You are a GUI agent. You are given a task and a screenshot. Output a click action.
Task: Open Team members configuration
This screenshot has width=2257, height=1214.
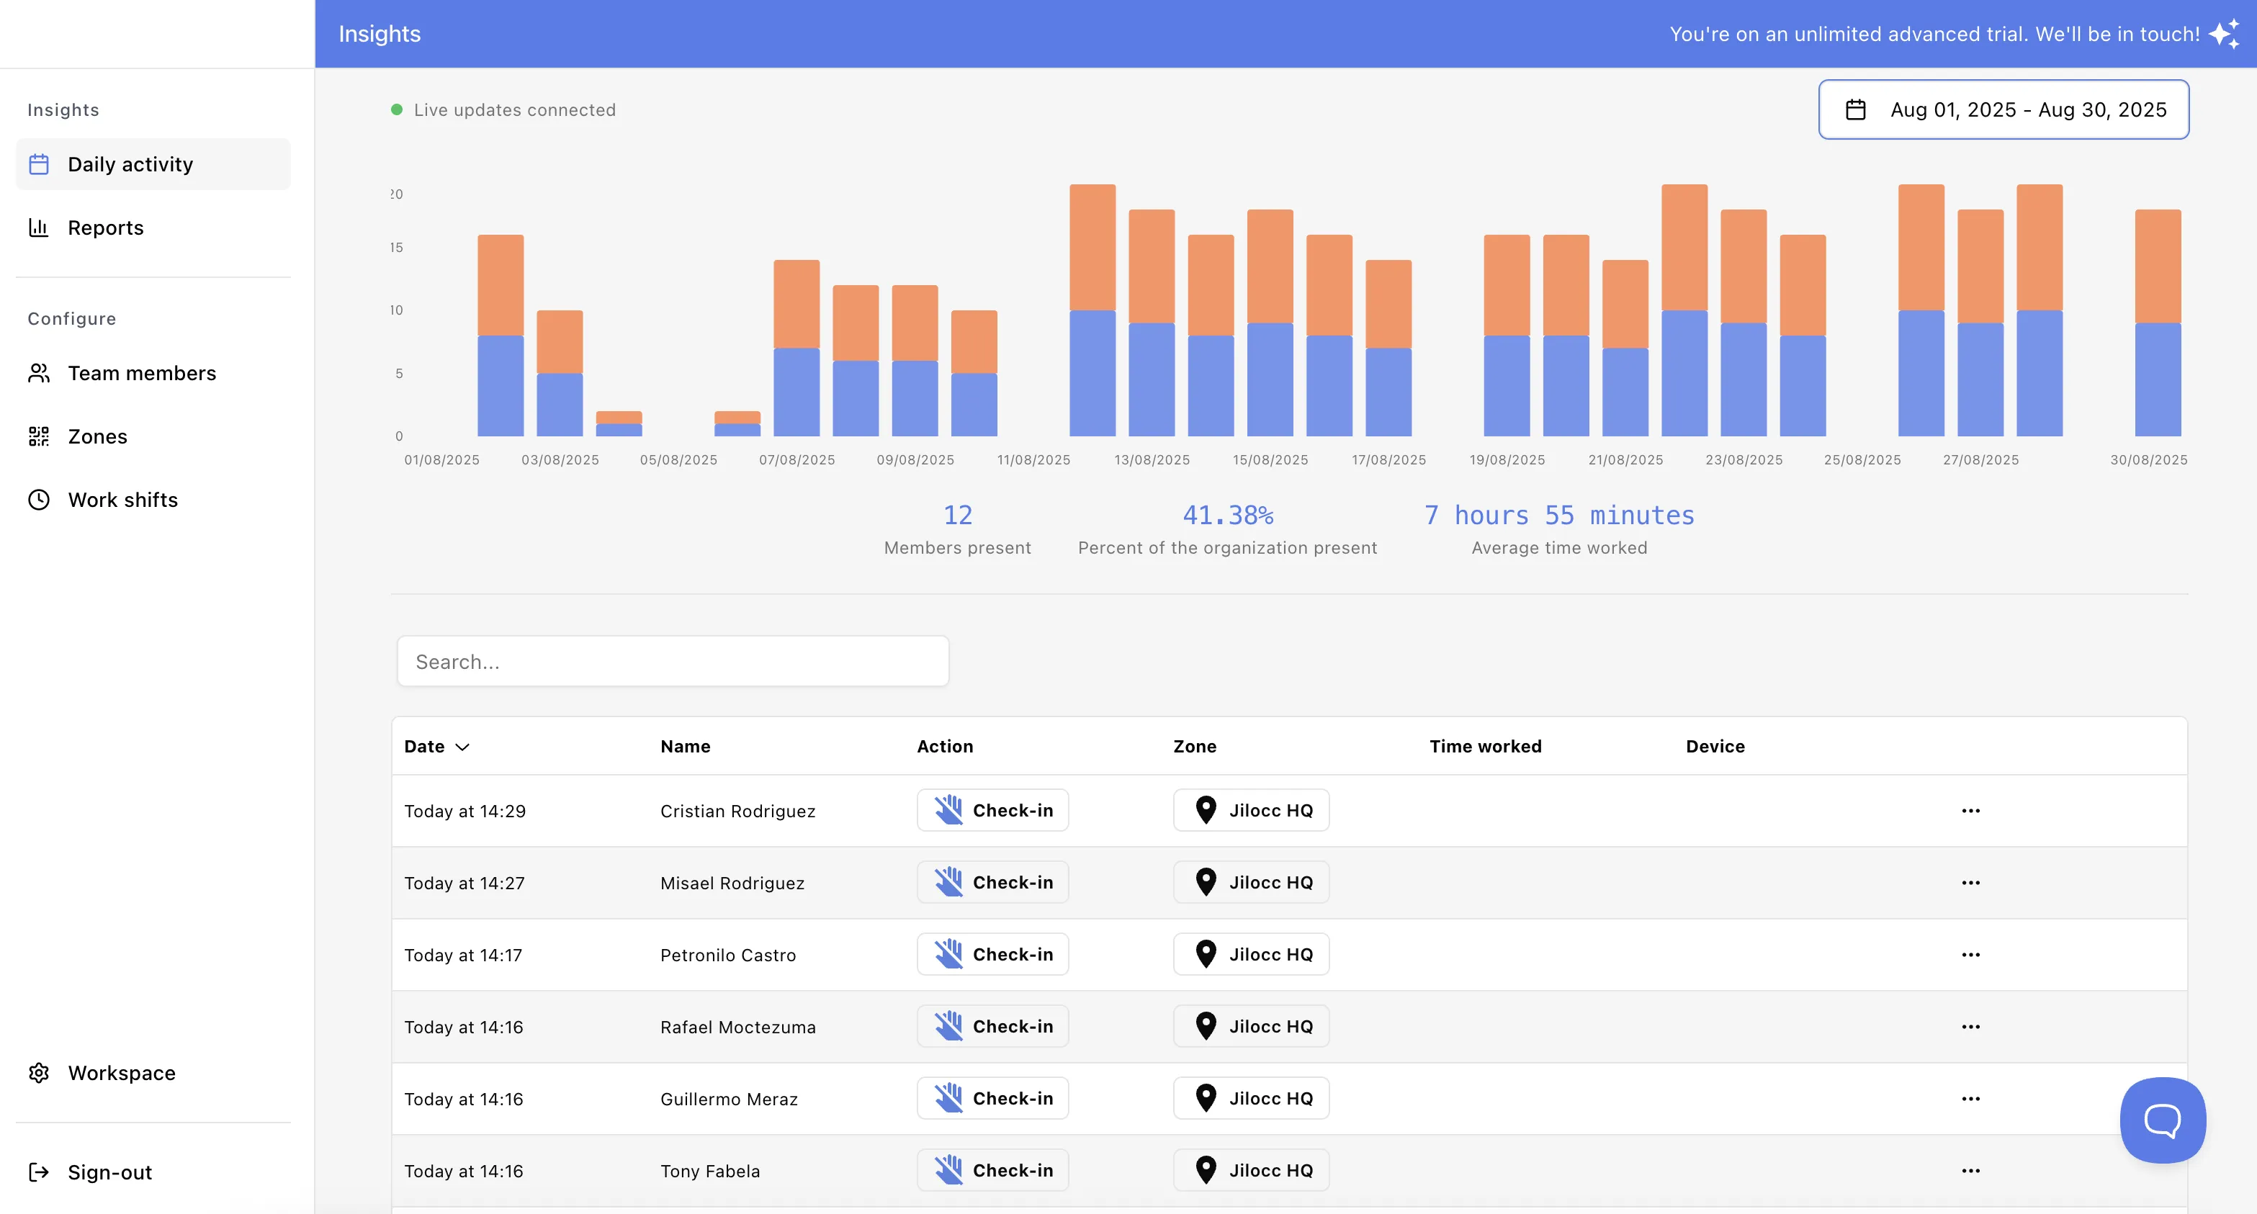tap(153, 372)
